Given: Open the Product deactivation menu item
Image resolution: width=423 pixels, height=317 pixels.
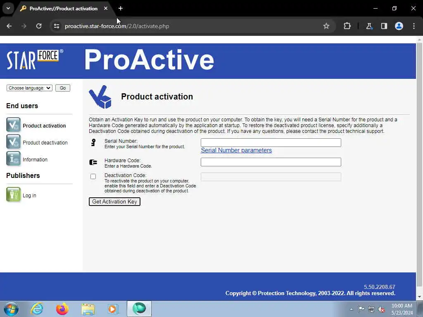Looking at the screenshot, I should coord(45,142).
